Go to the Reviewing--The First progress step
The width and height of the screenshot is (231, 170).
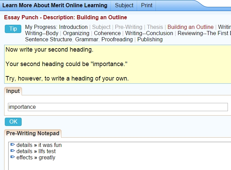point(204,33)
